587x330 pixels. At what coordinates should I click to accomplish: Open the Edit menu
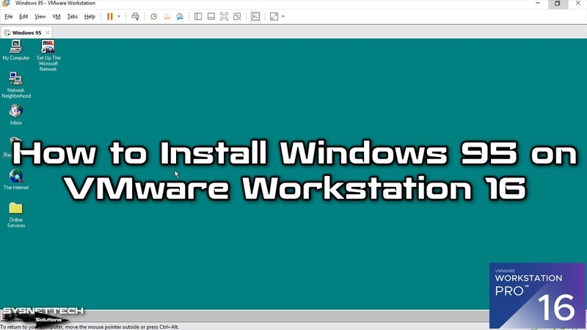[x=23, y=16]
